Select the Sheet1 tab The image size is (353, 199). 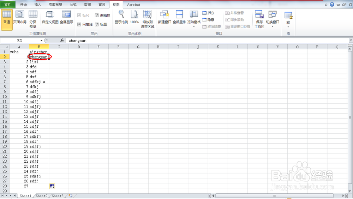click(x=25, y=196)
